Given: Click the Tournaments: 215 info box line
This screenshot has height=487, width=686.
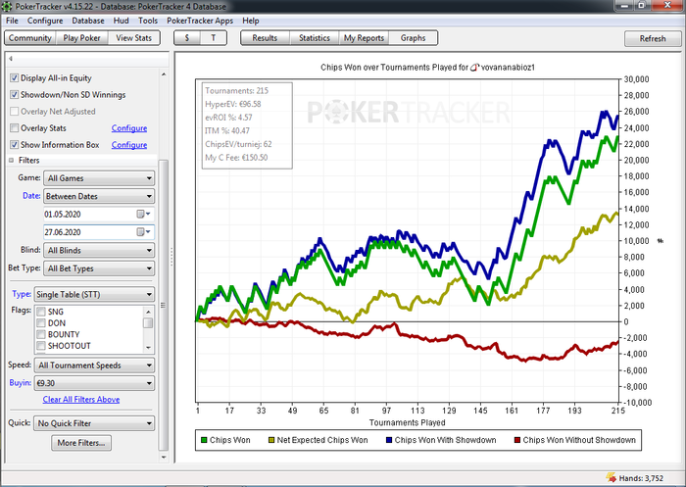Looking at the screenshot, I should [237, 90].
